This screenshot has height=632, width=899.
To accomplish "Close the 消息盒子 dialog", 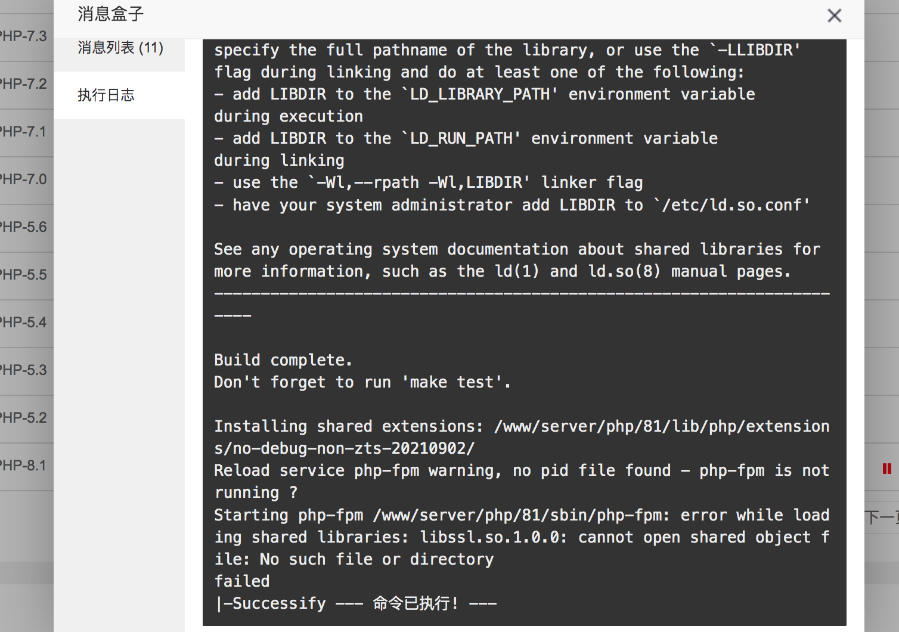I will (834, 16).
